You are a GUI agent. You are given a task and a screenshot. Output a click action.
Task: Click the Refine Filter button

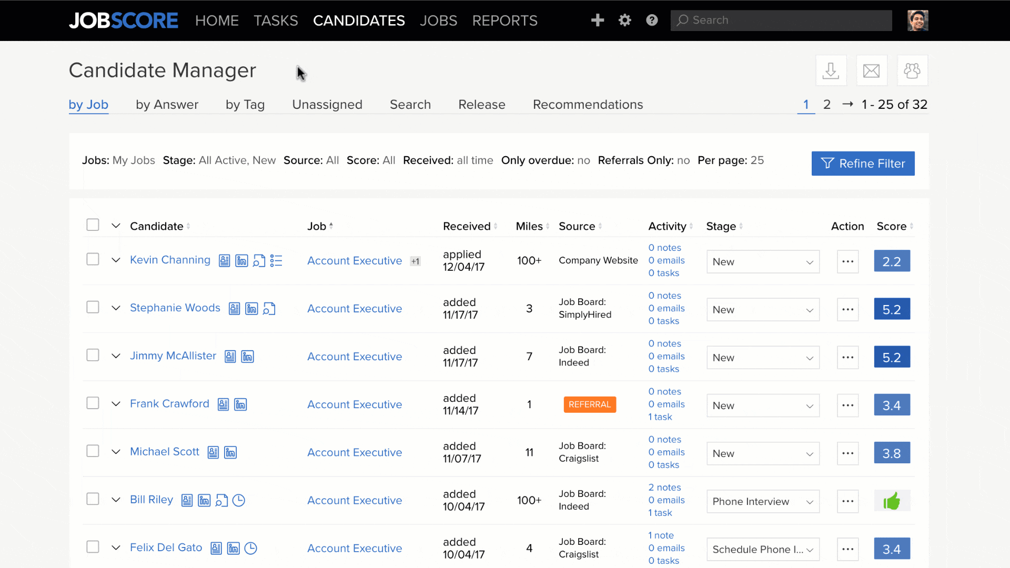click(863, 164)
